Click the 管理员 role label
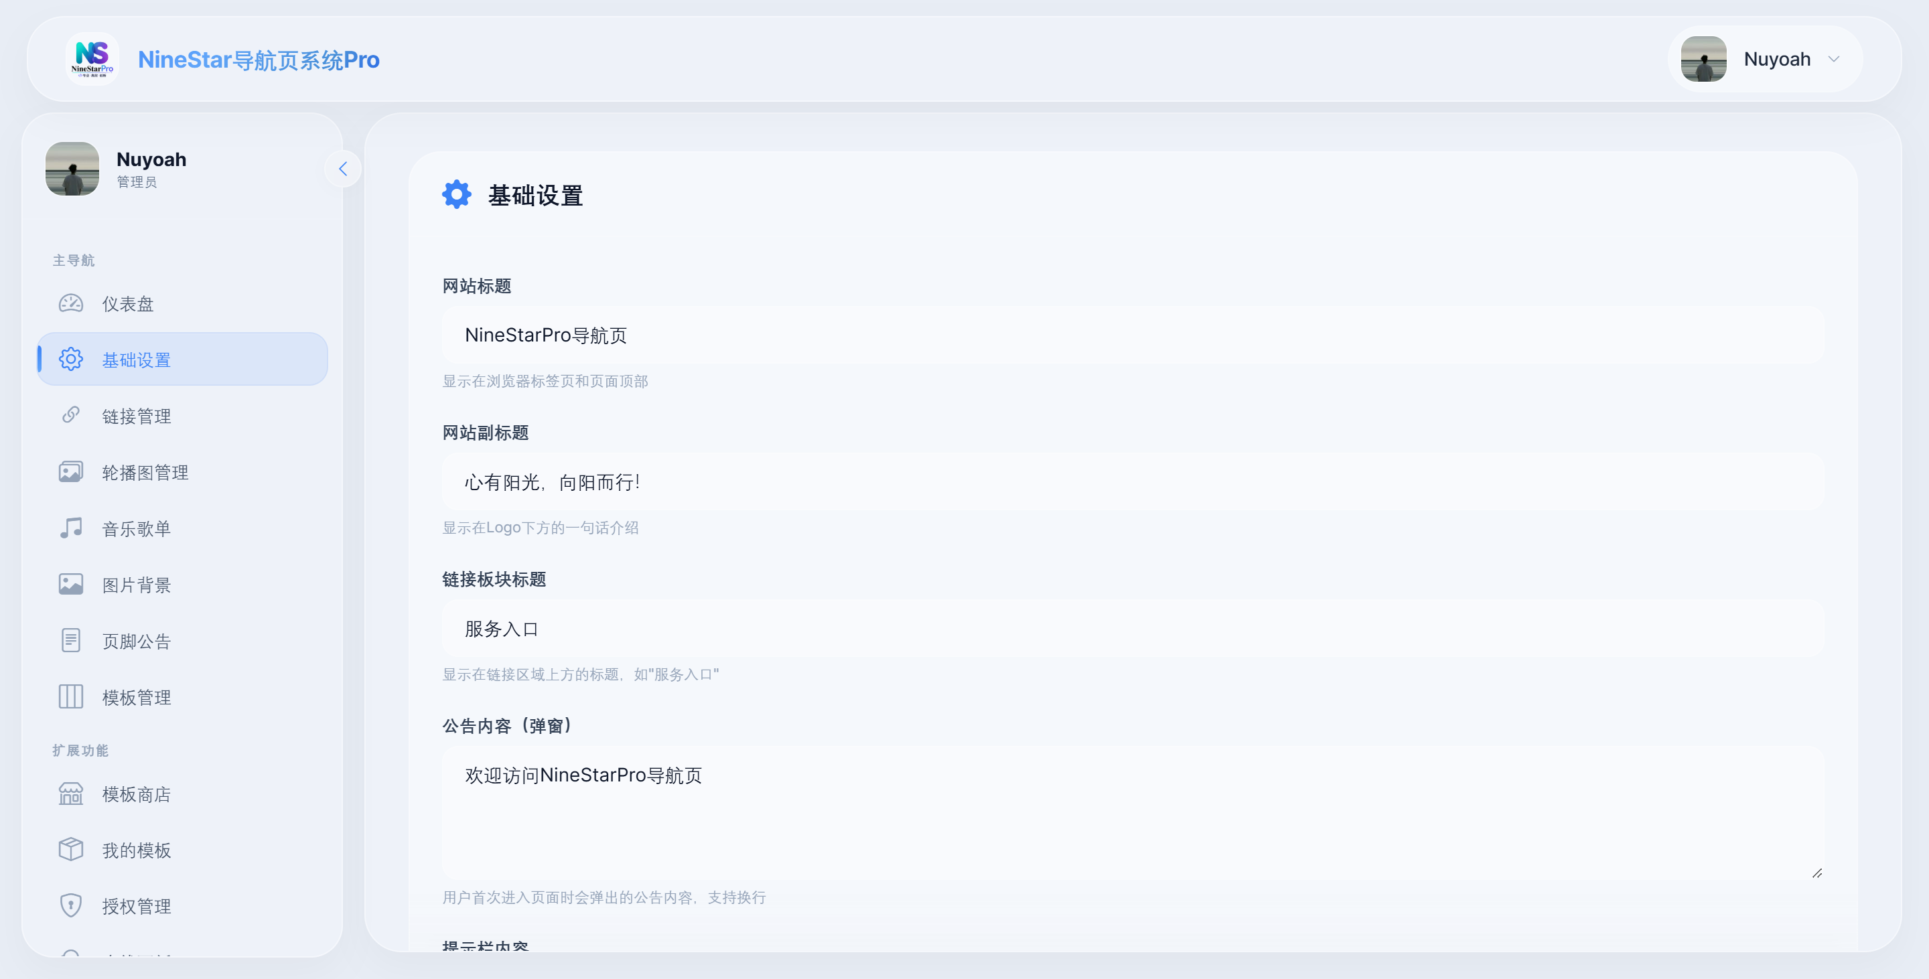 (137, 182)
